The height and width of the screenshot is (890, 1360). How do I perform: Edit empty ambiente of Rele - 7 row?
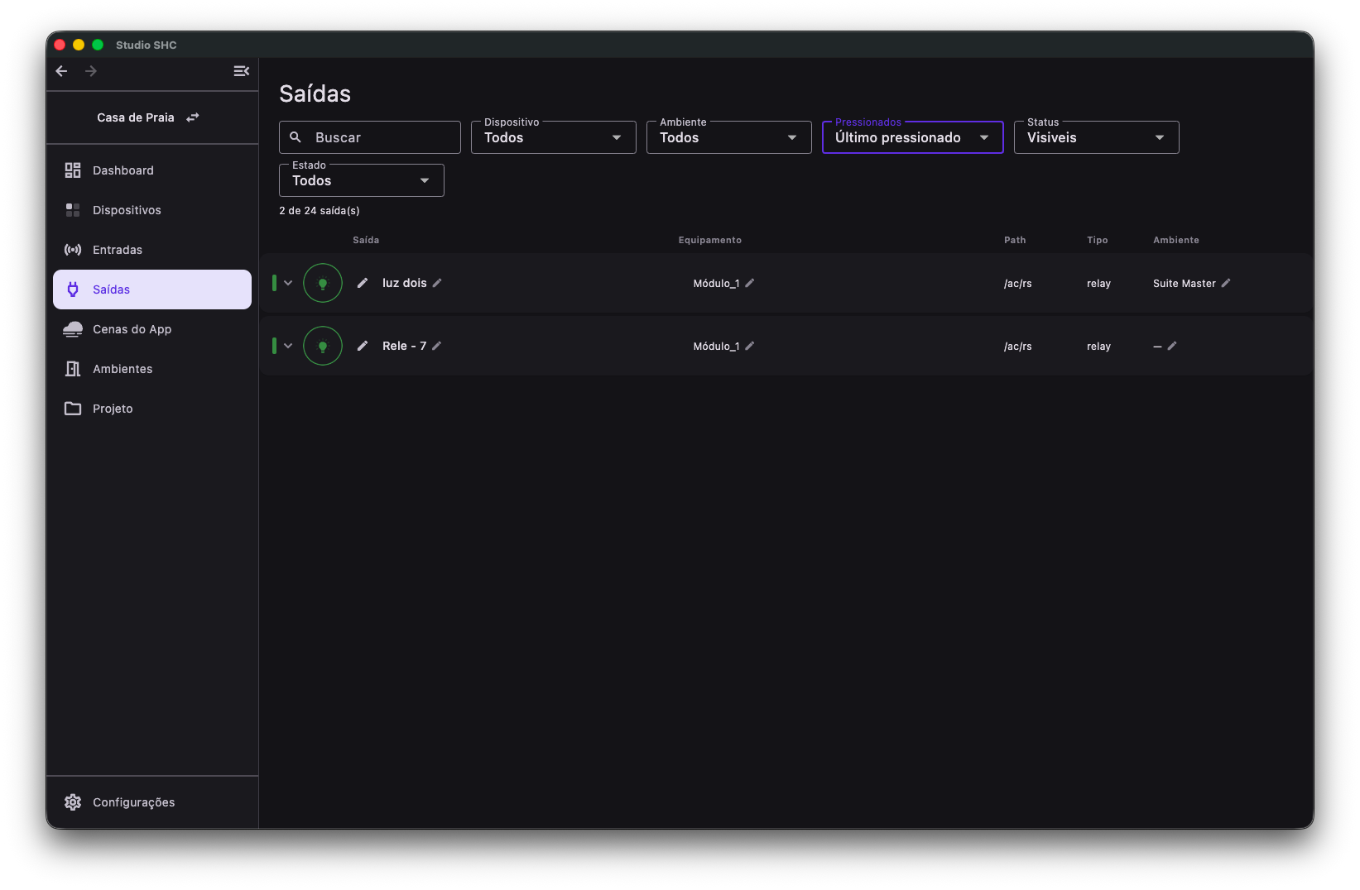1172,346
